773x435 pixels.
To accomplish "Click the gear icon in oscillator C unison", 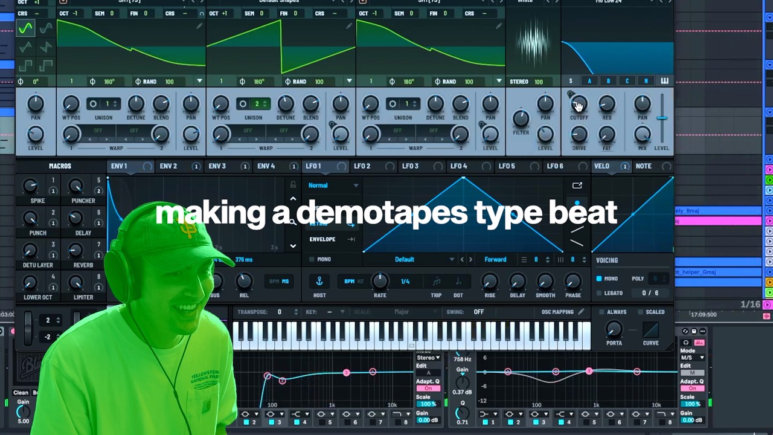I will coord(393,104).
